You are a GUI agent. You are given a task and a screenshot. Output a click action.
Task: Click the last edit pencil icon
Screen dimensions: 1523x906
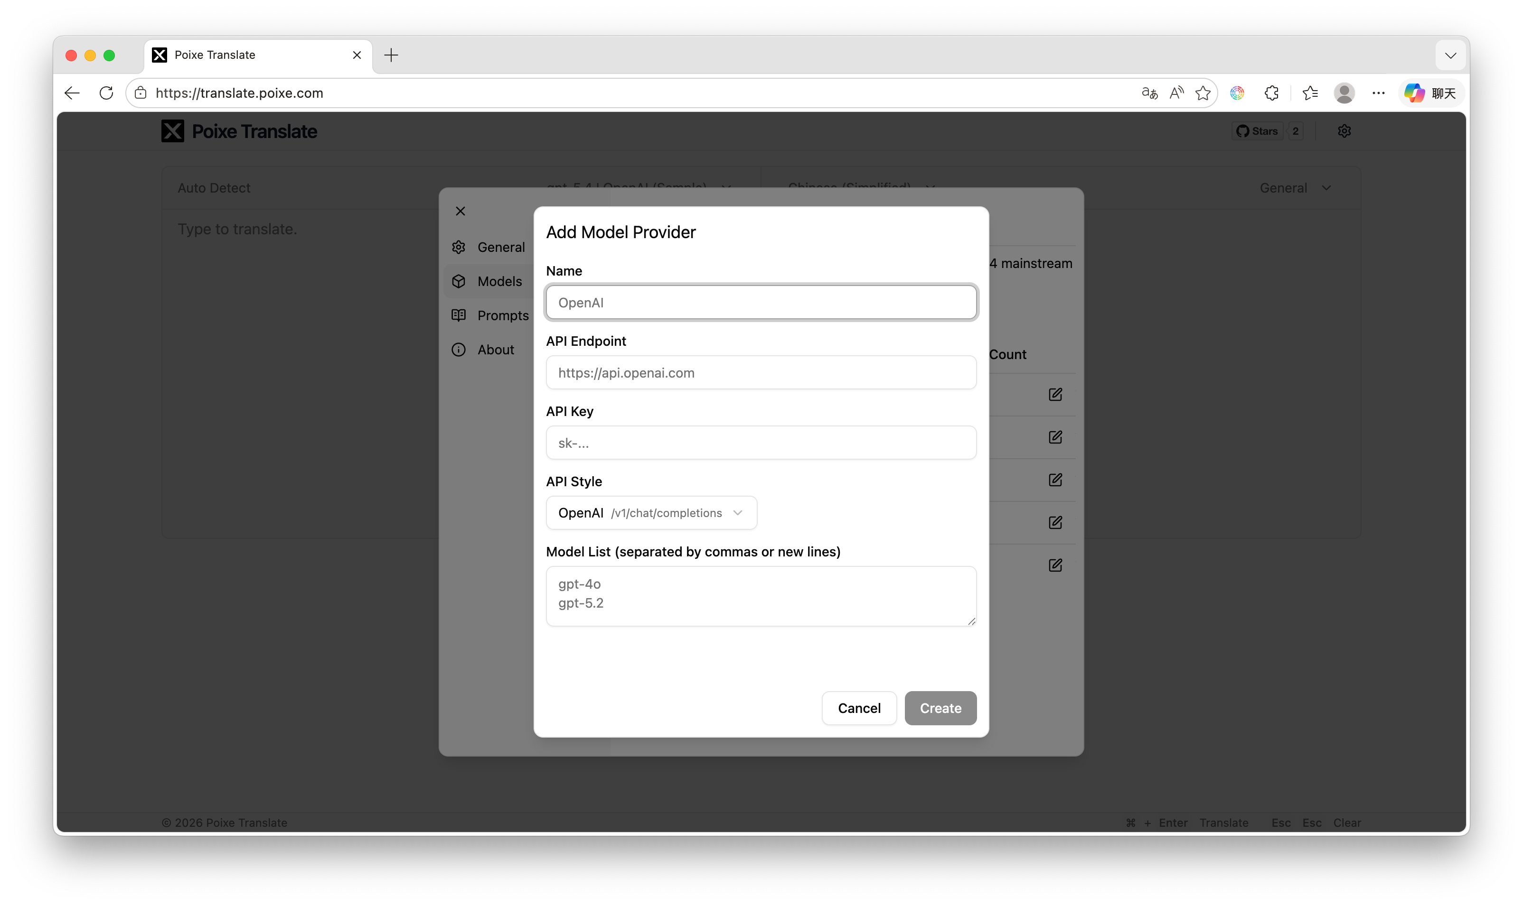(x=1055, y=565)
